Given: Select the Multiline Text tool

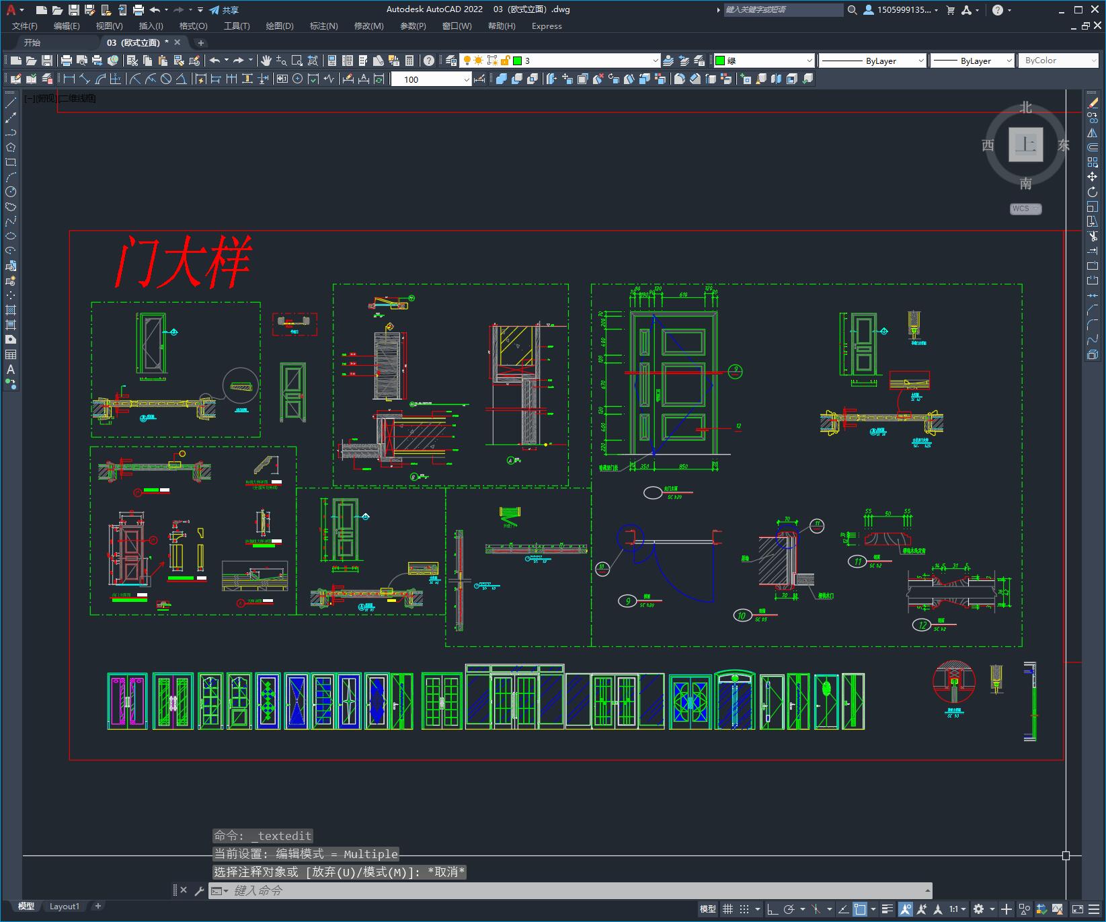Looking at the screenshot, I should click(11, 369).
